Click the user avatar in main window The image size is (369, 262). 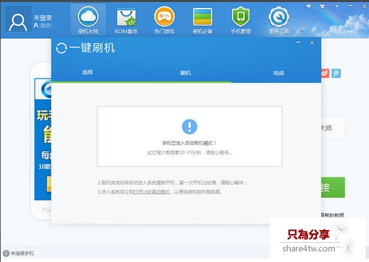(x=18, y=19)
